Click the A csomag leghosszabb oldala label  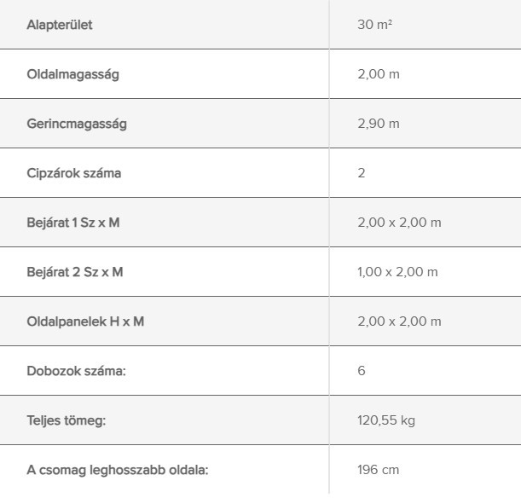tap(118, 470)
